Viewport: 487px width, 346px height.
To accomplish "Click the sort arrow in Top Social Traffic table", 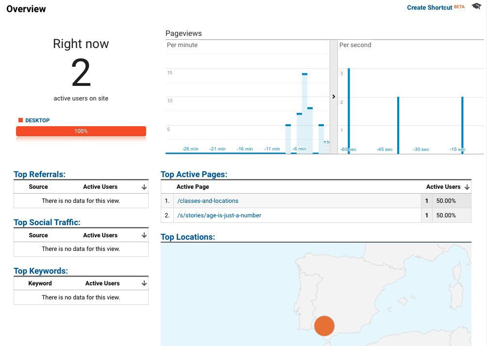I will pyautogui.click(x=144, y=235).
